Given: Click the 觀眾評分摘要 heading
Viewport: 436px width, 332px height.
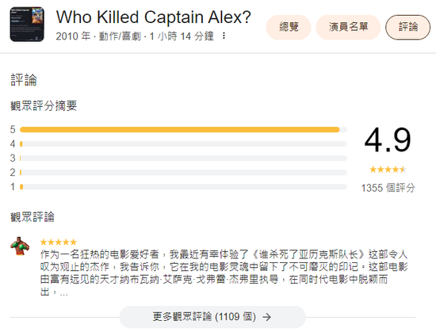Looking at the screenshot, I should pos(44,105).
